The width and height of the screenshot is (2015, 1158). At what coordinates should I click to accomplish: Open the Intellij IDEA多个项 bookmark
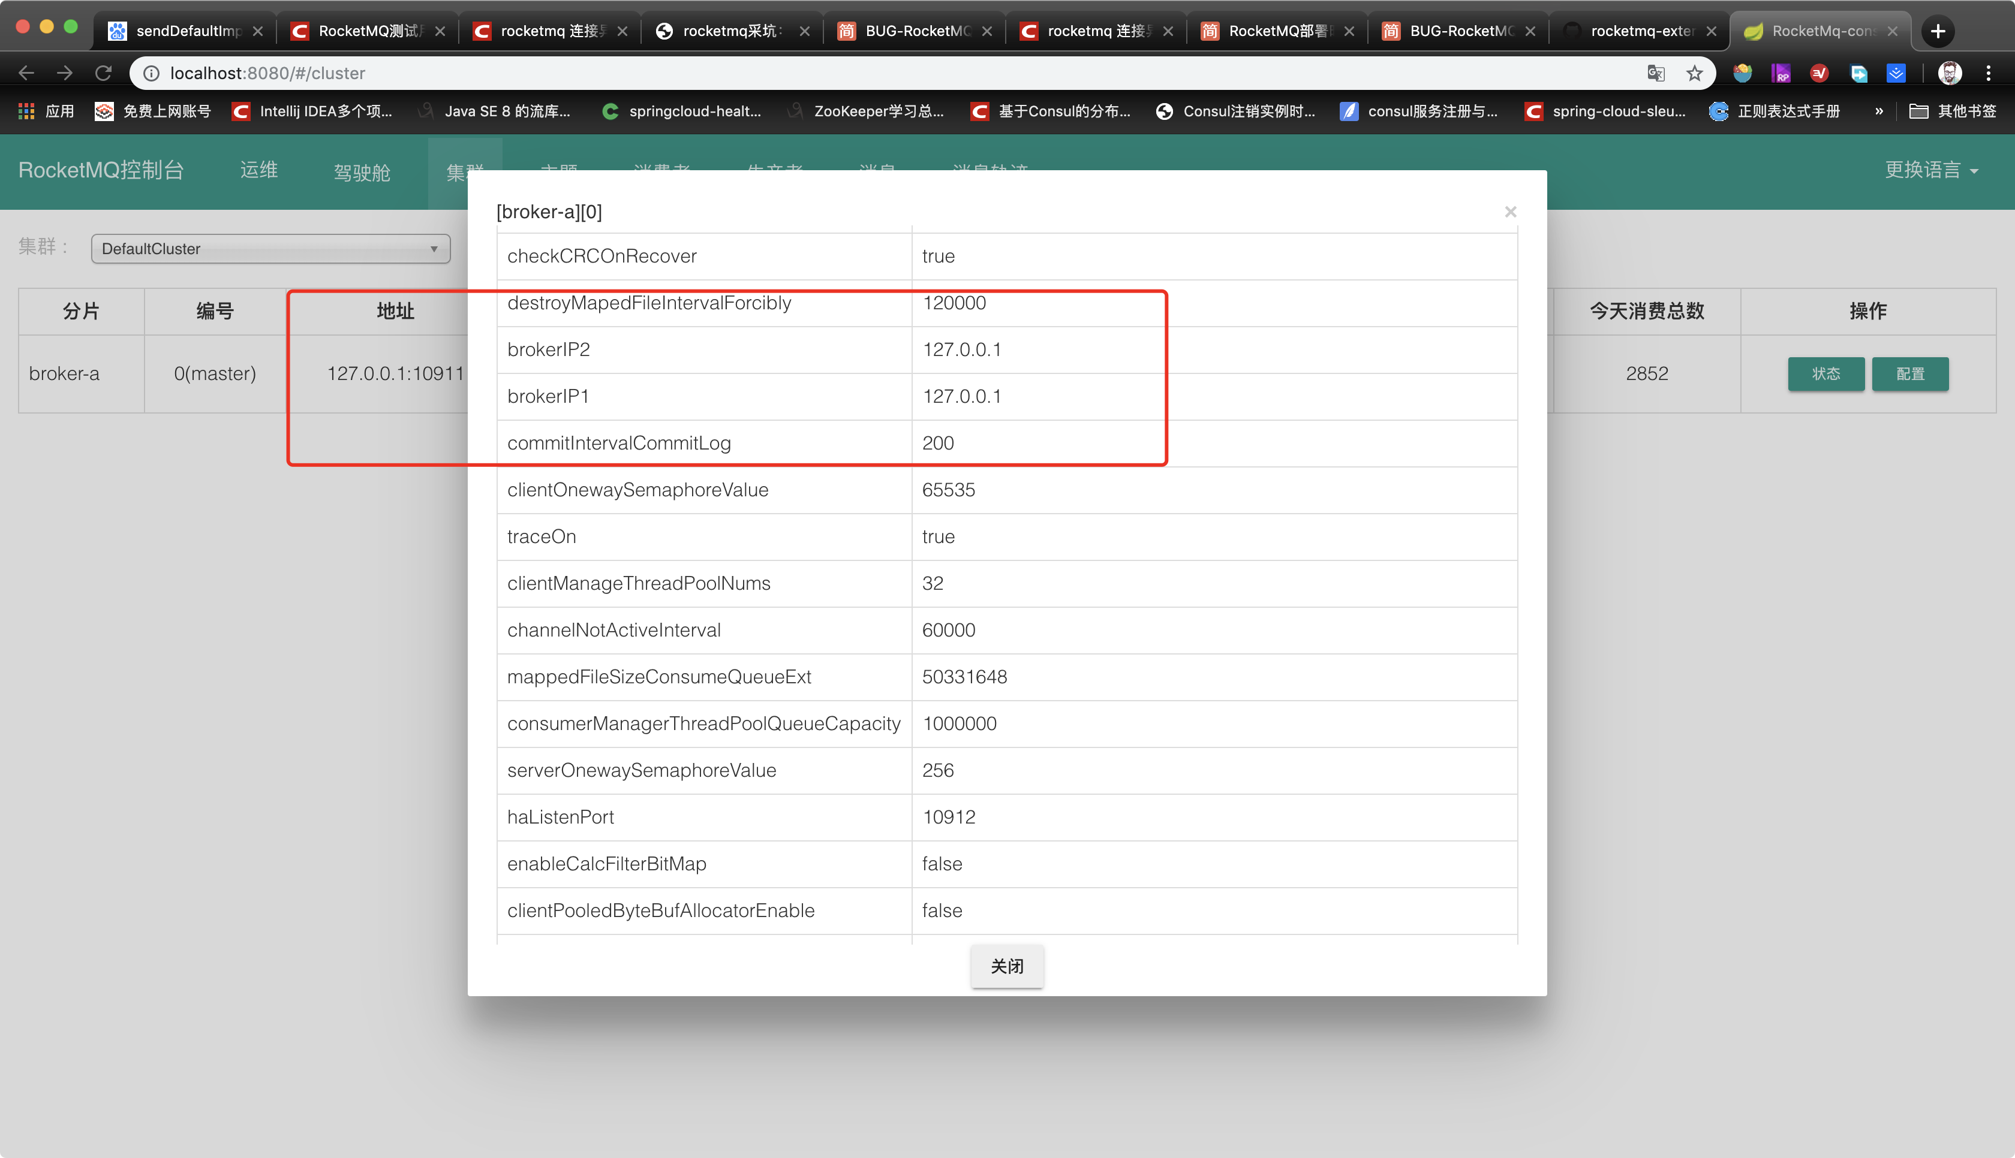pos(312,111)
